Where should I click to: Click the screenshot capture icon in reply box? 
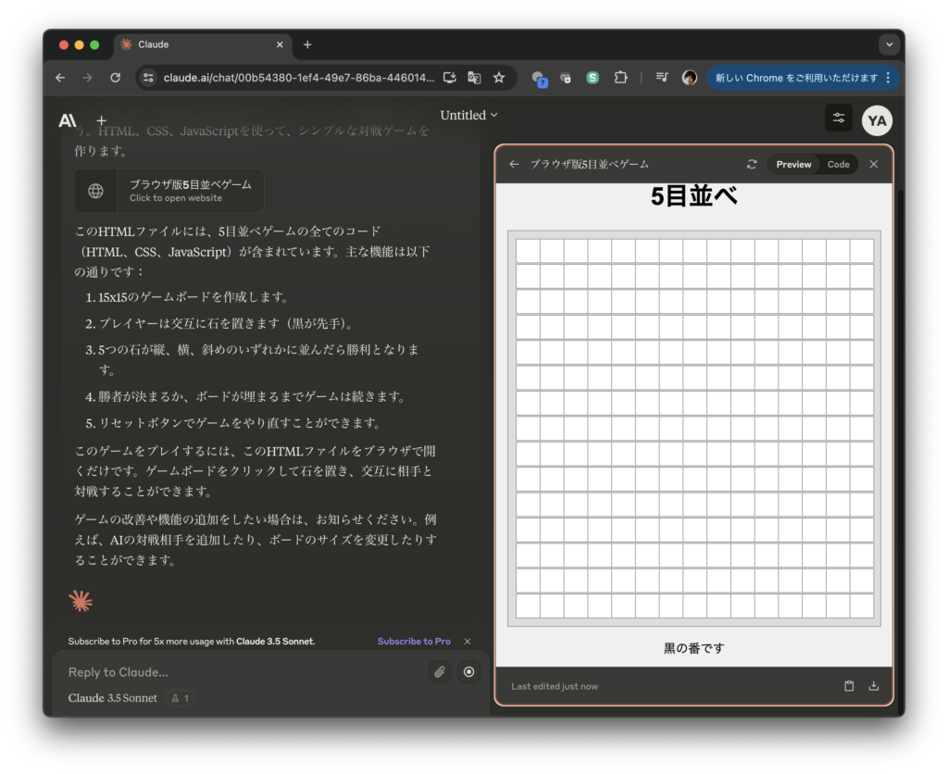tap(468, 672)
